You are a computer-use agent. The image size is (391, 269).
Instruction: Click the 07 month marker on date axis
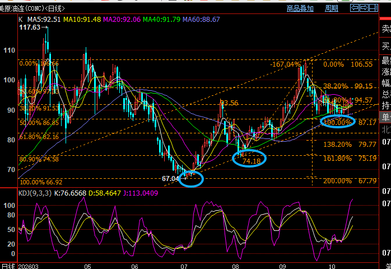click(184, 267)
